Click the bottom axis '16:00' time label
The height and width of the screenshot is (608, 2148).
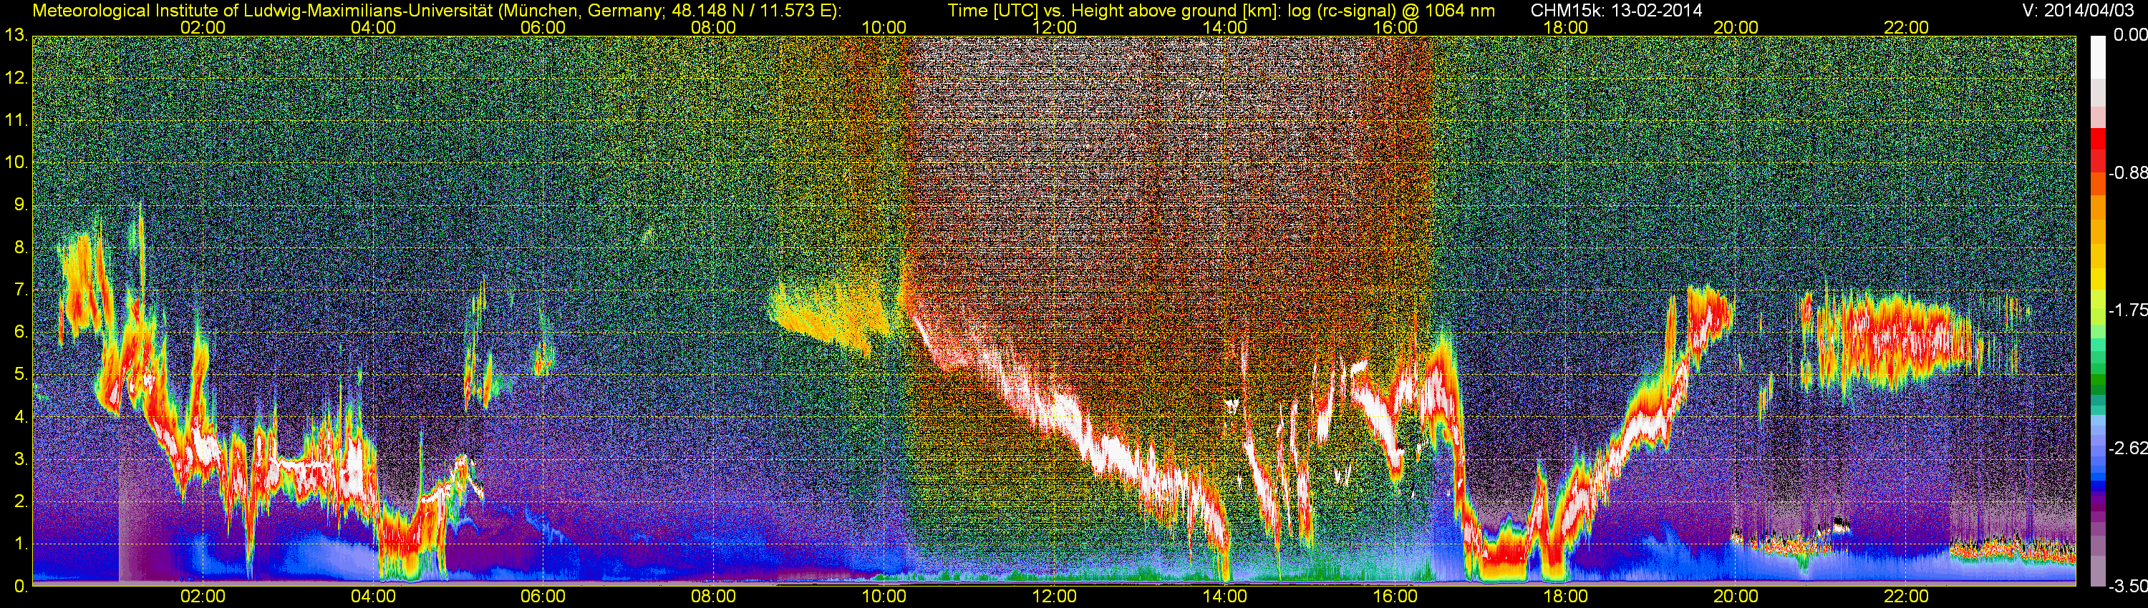point(1395,597)
